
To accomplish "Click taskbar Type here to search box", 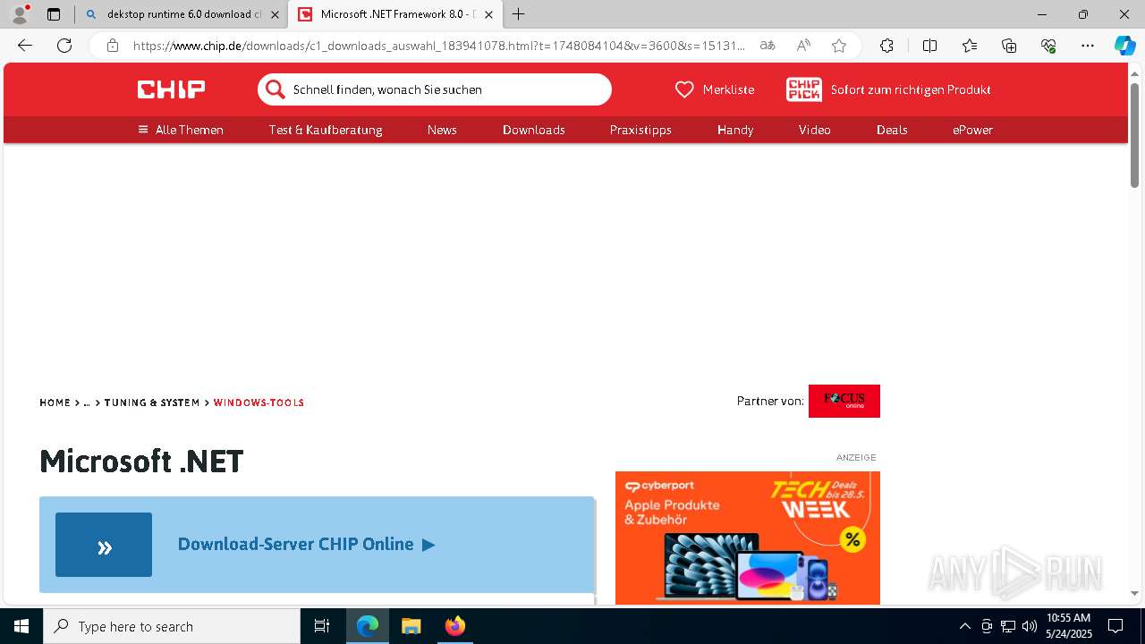I will tap(172, 626).
